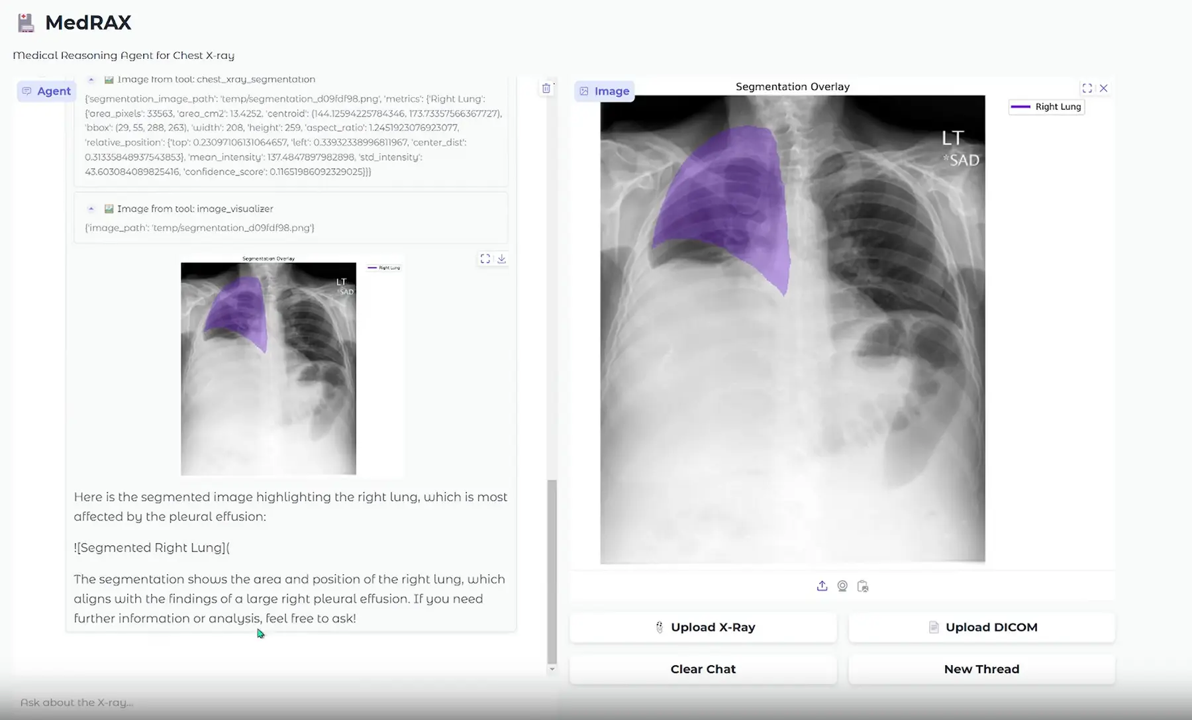
Task: Start a New Thread
Action: (981, 669)
